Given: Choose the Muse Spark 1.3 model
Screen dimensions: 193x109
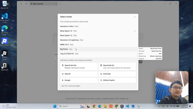Looking at the screenshot, I should click(x=98, y=31).
